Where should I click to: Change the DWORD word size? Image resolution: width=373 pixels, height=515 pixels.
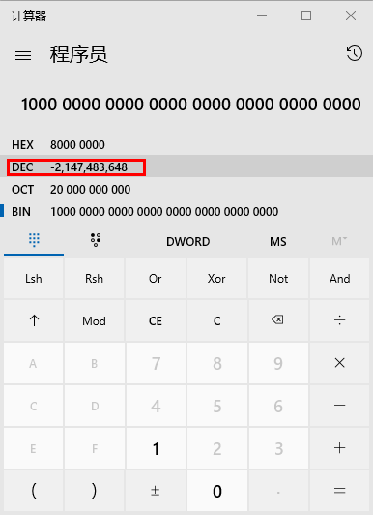(x=187, y=242)
